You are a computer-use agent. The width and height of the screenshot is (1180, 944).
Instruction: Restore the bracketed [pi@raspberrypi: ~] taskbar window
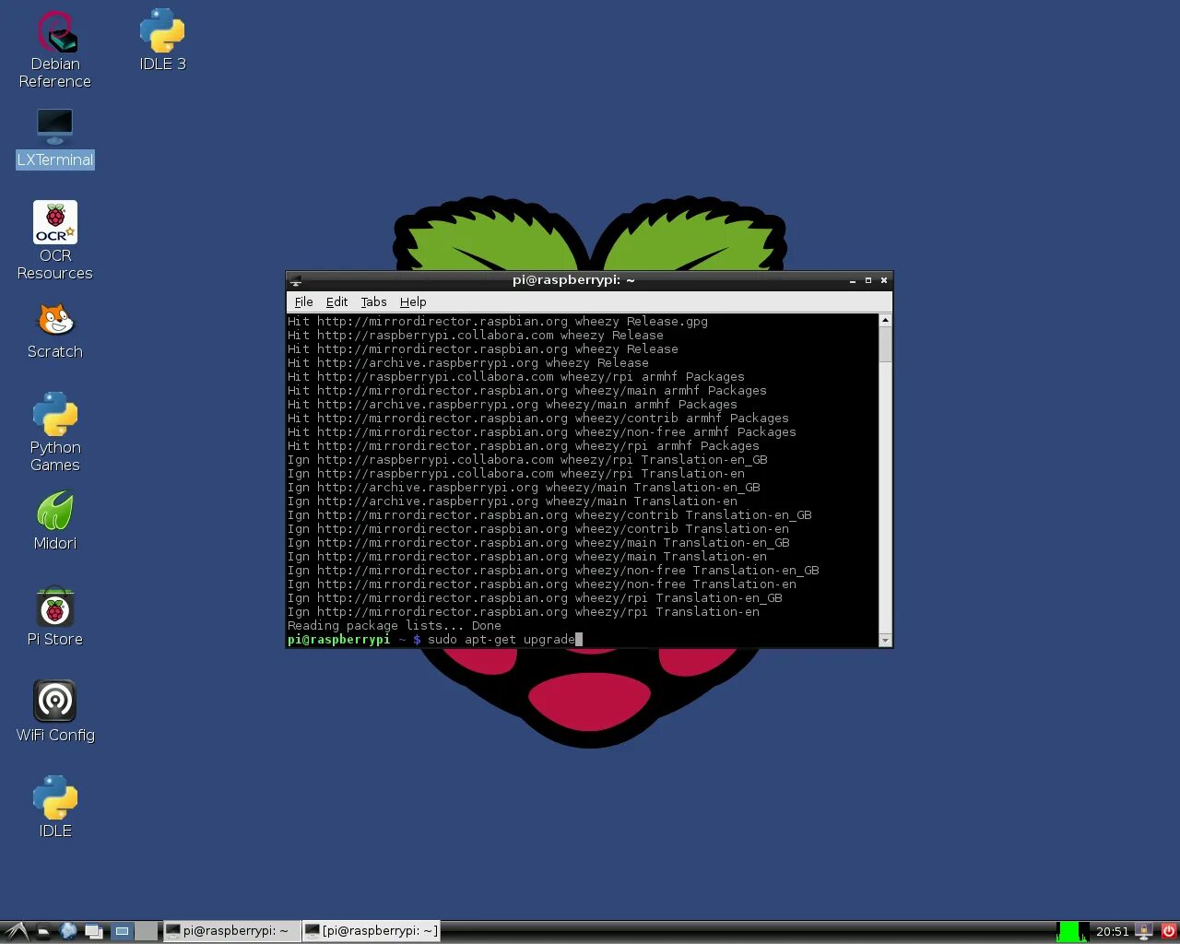click(372, 931)
